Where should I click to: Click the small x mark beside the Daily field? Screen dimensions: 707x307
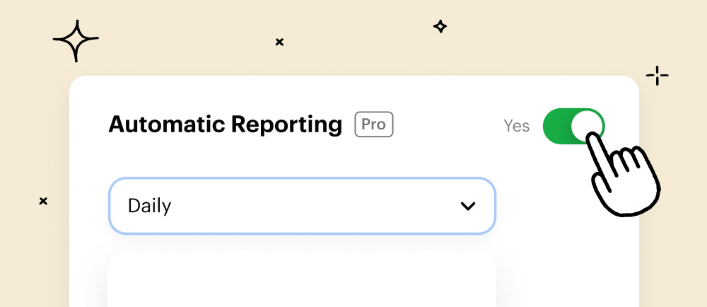pos(43,201)
